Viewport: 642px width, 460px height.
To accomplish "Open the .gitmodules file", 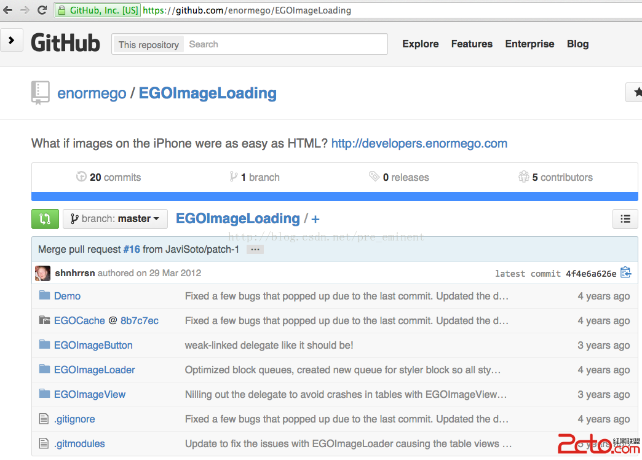I will coord(79,443).
